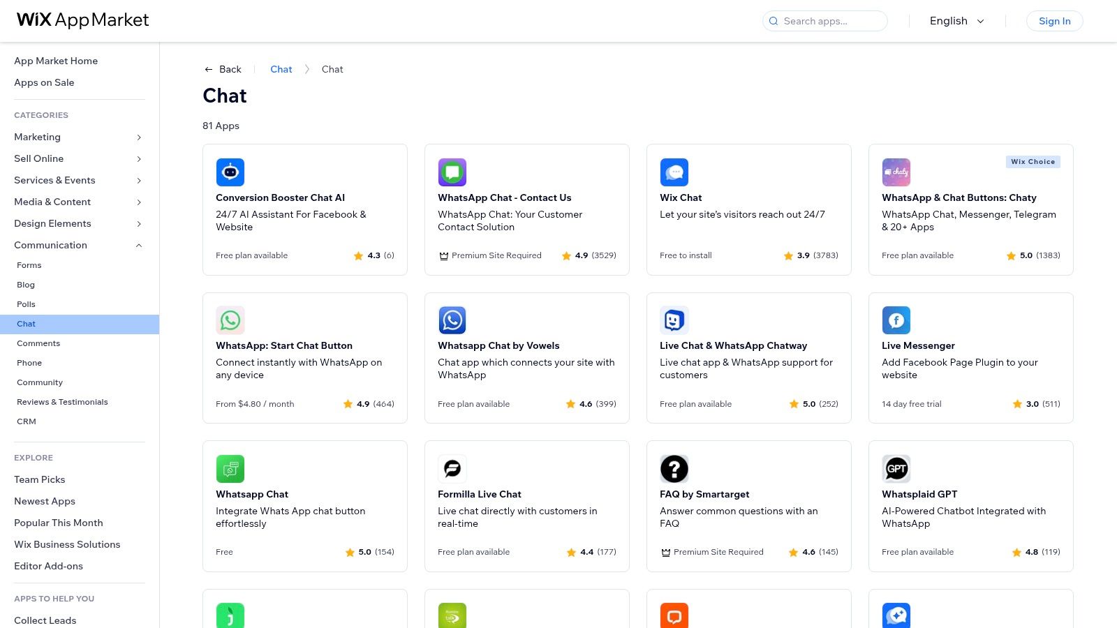This screenshot has width=1117, height=628.
Task: Click the Conversion Booster Chat AI robot icon
Action: pyautogui.click(x=230, y=172)
